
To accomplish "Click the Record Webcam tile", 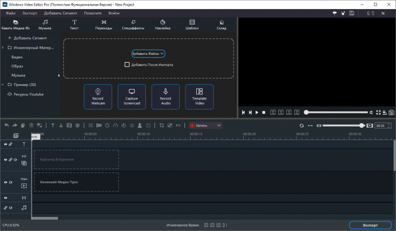I will pos(98,97).
